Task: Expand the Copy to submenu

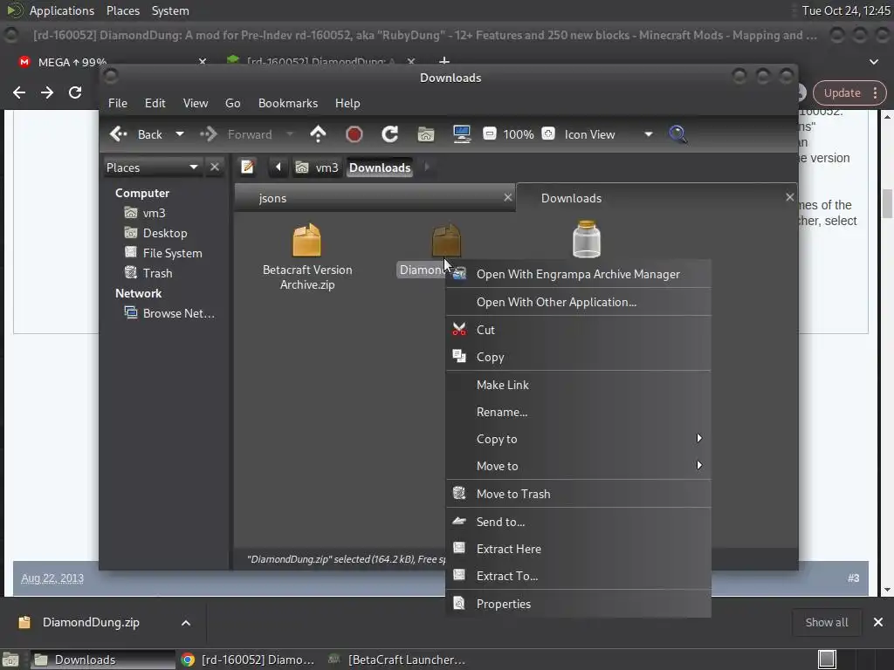Action: point(578,440)
